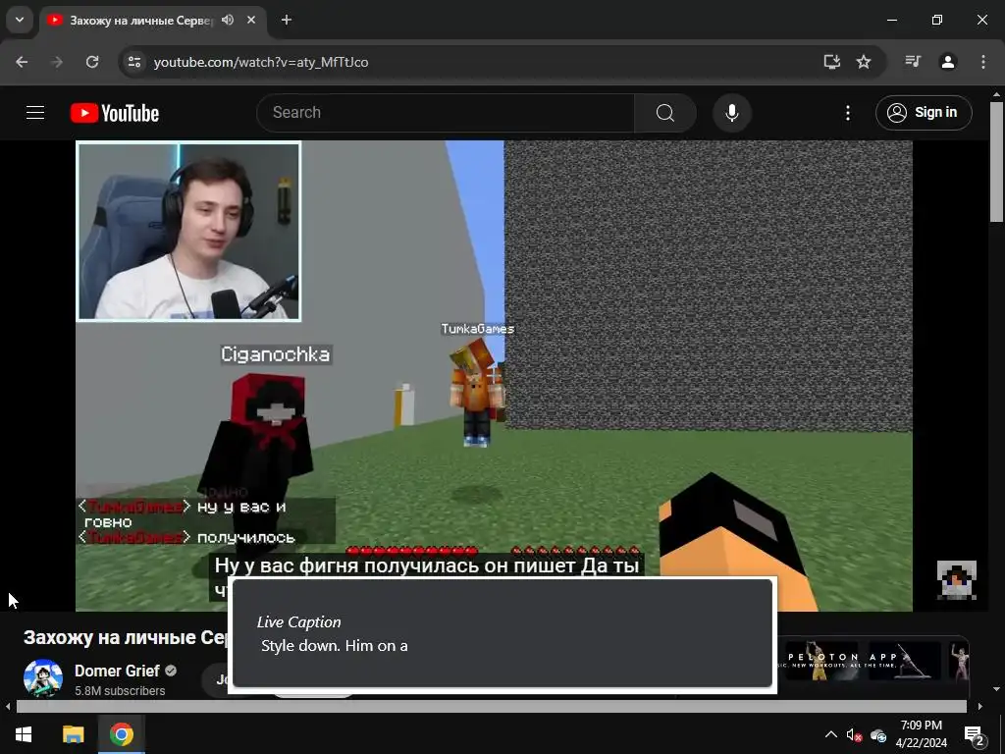Open Chrome media controls icon
The width and height of the screenshot is (1005, 754).
(913, 62)
